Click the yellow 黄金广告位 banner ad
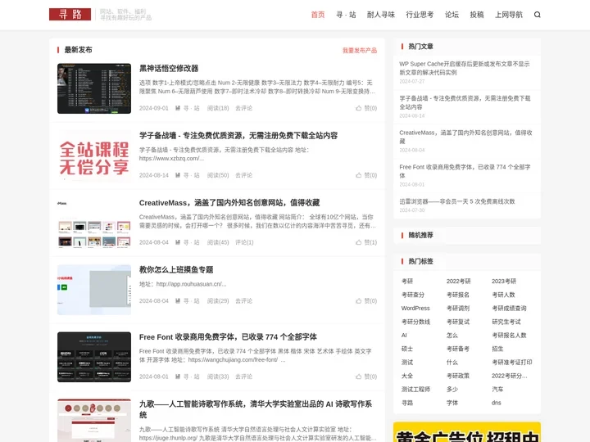Screen dimensions: 590x442 tap(466, 432)
